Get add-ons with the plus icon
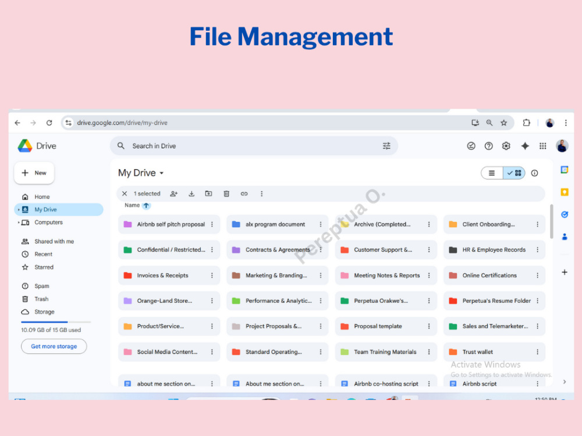 click(x=564, y=272)
